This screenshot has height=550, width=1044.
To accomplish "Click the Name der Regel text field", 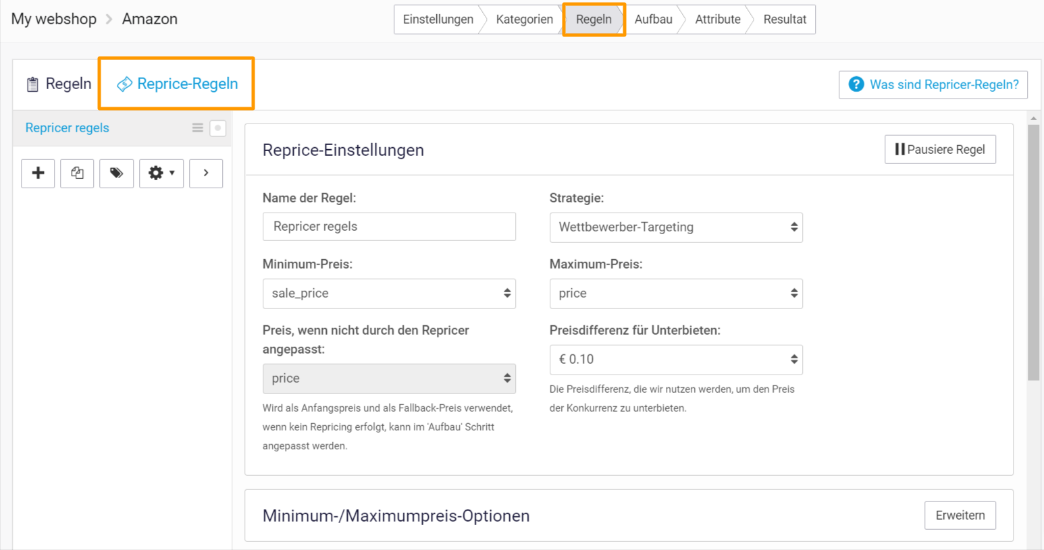I will 389,227.
